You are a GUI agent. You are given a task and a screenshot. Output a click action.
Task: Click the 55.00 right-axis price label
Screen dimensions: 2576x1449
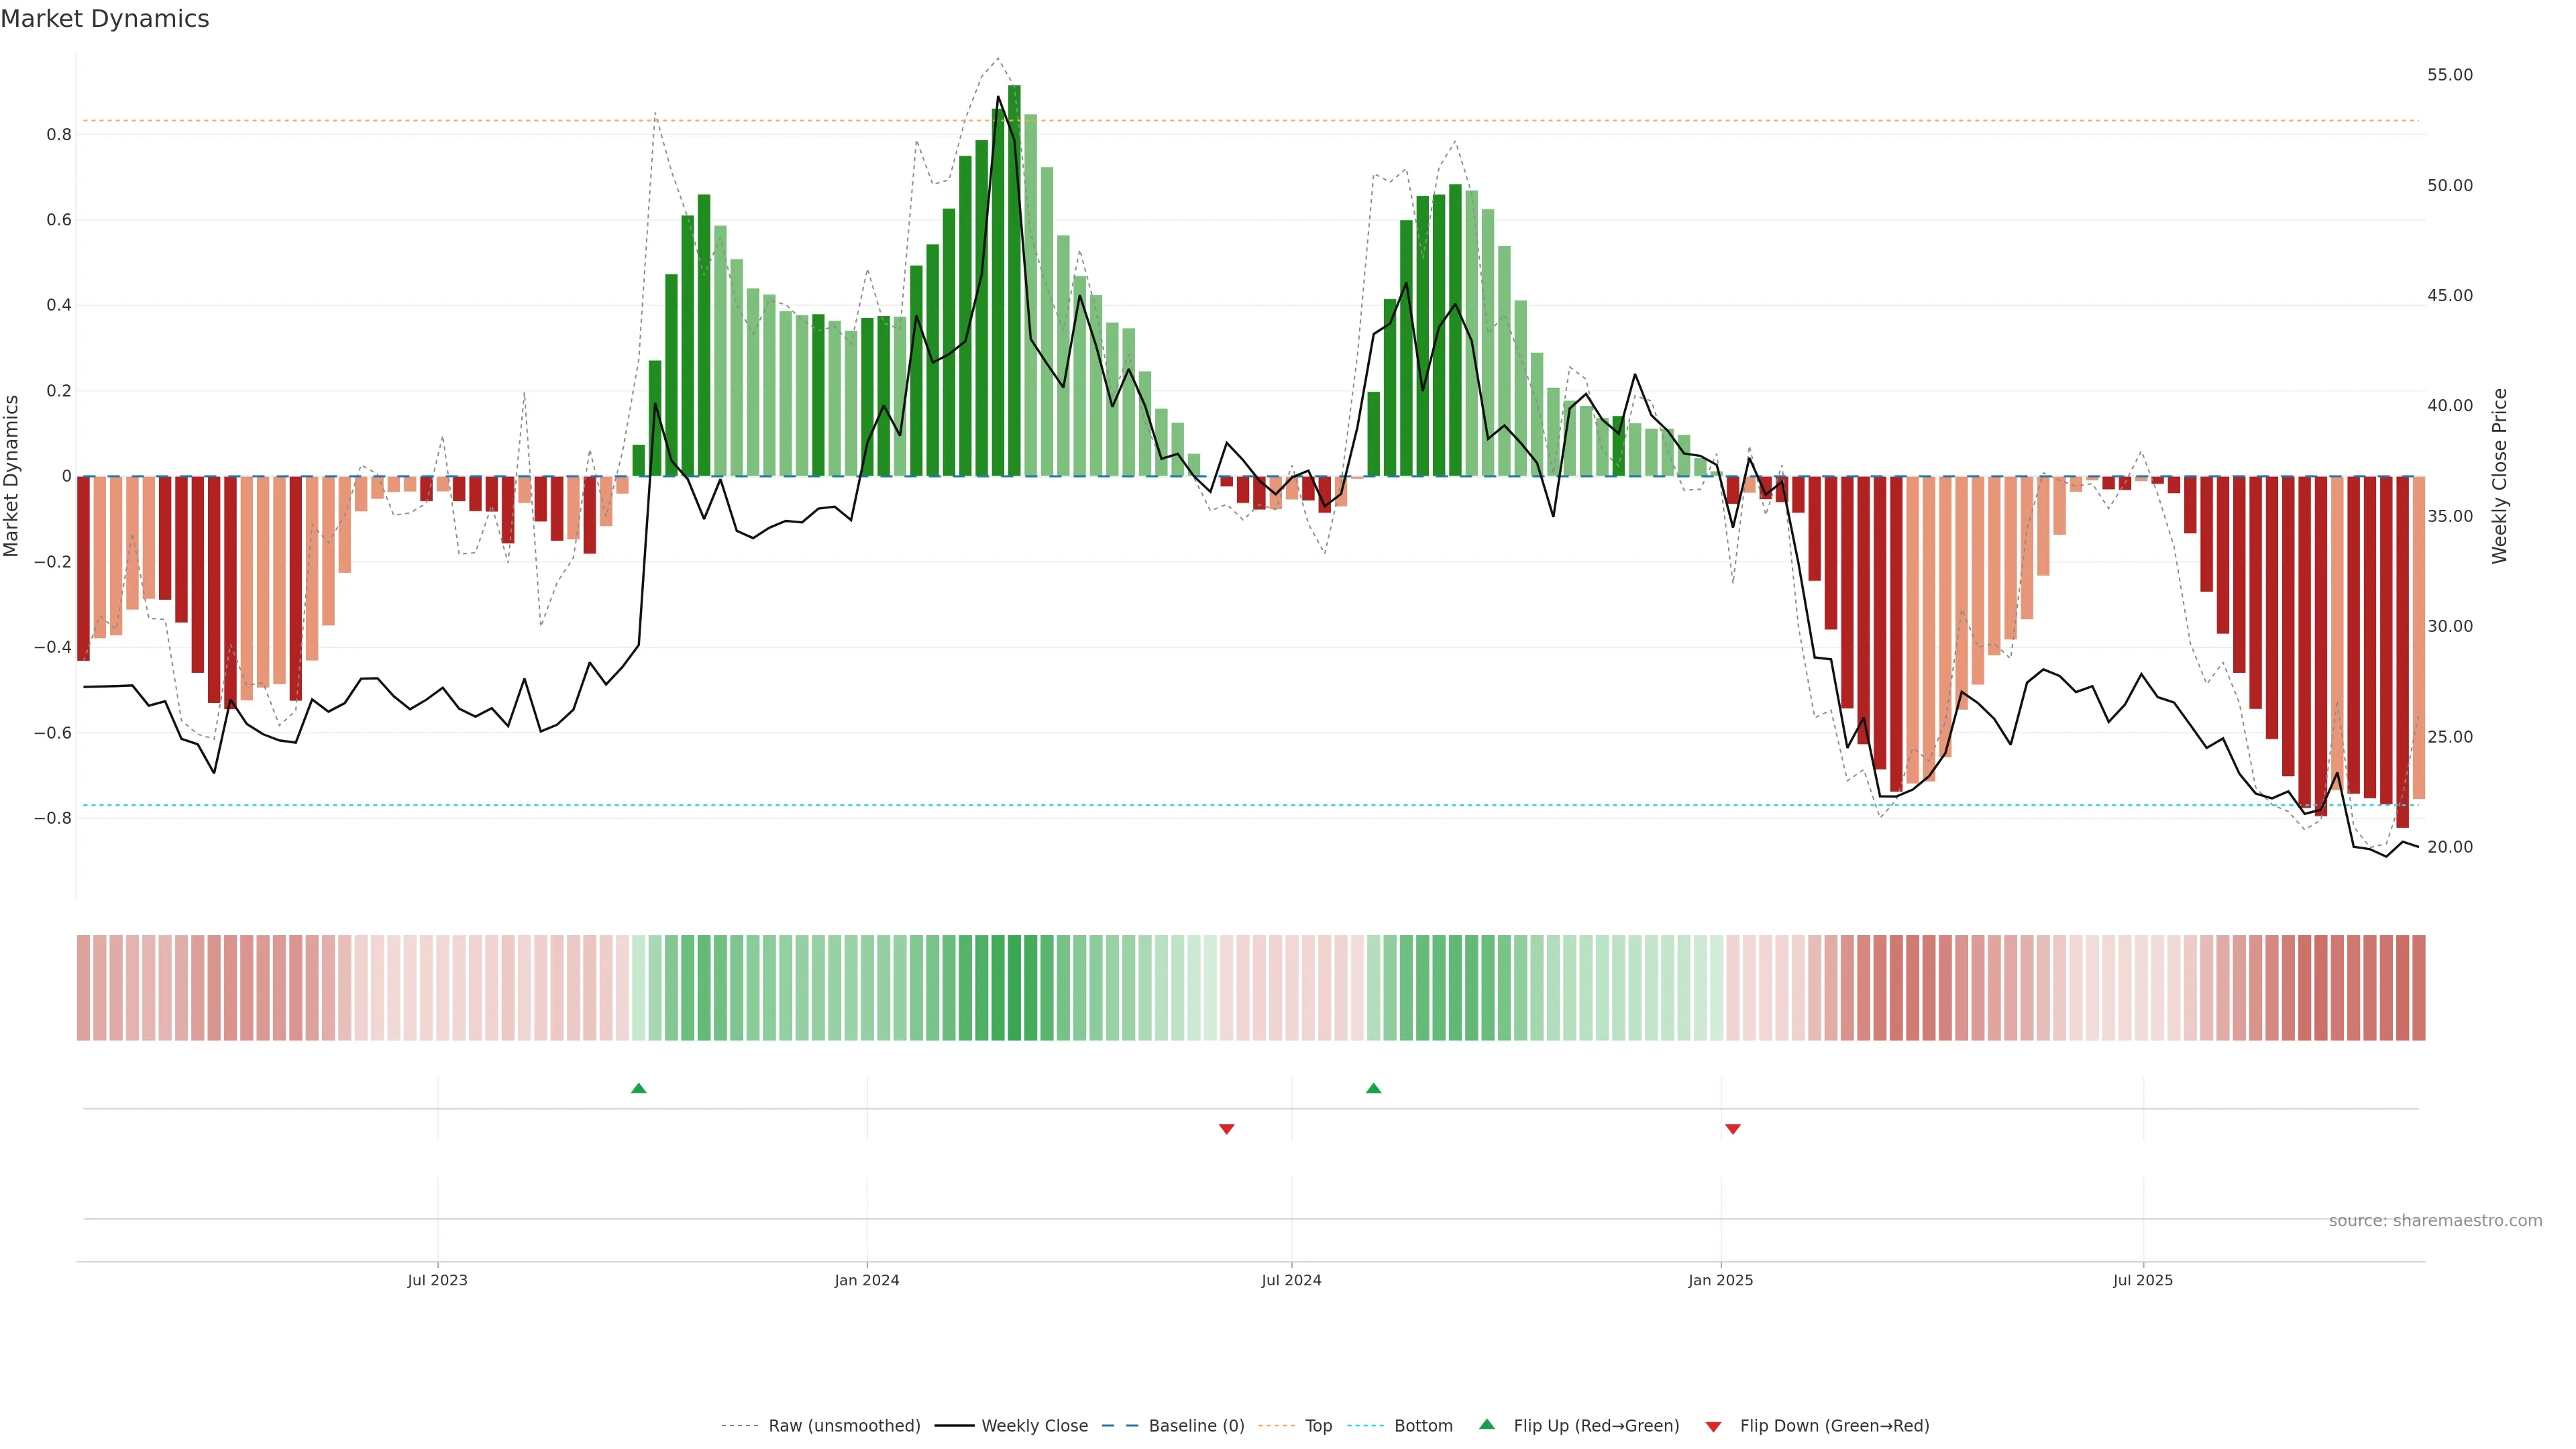coord(2449,75)
